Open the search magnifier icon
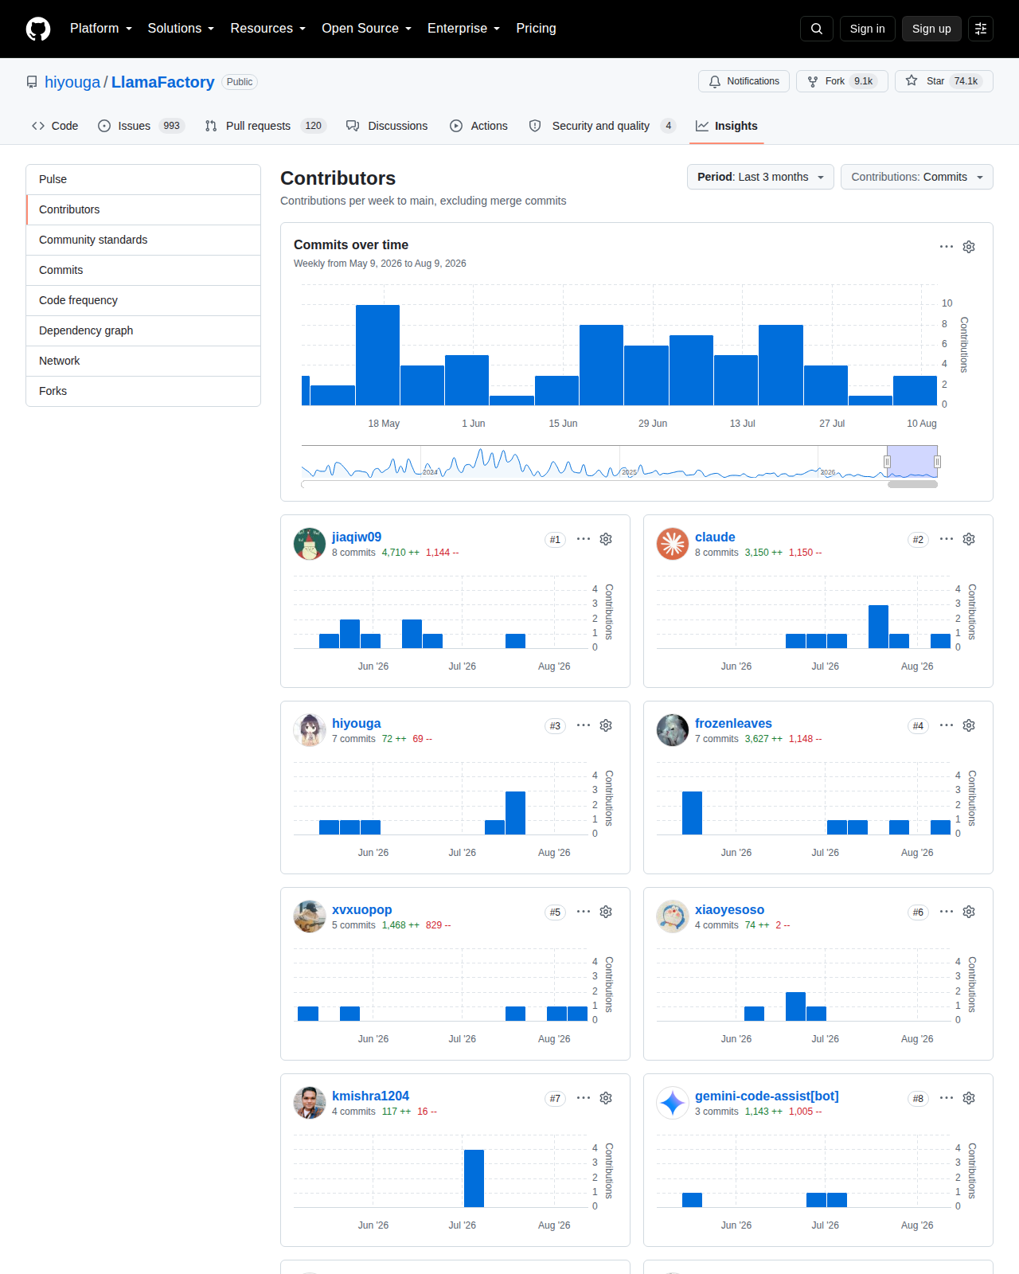 [x=817, y=29]
